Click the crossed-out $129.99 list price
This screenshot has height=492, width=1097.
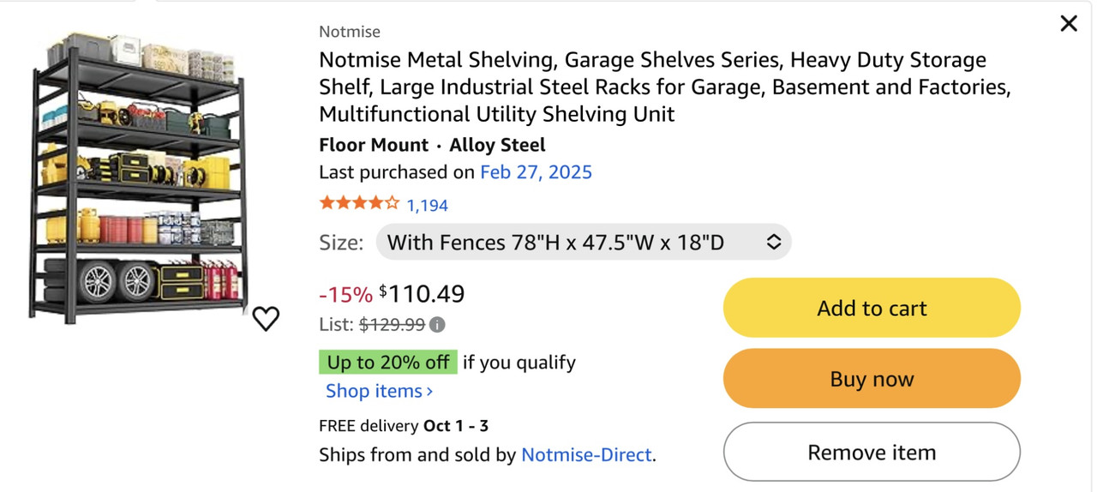pyautogui.click(x=392, y=325)
